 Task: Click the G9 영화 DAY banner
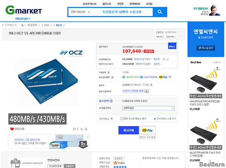pyautogui.click(x=207, y=11)
